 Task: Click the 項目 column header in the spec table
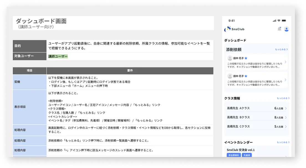(29, 71)
